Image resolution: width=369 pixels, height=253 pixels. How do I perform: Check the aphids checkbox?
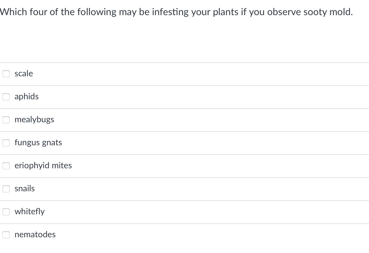pos(6,97)
